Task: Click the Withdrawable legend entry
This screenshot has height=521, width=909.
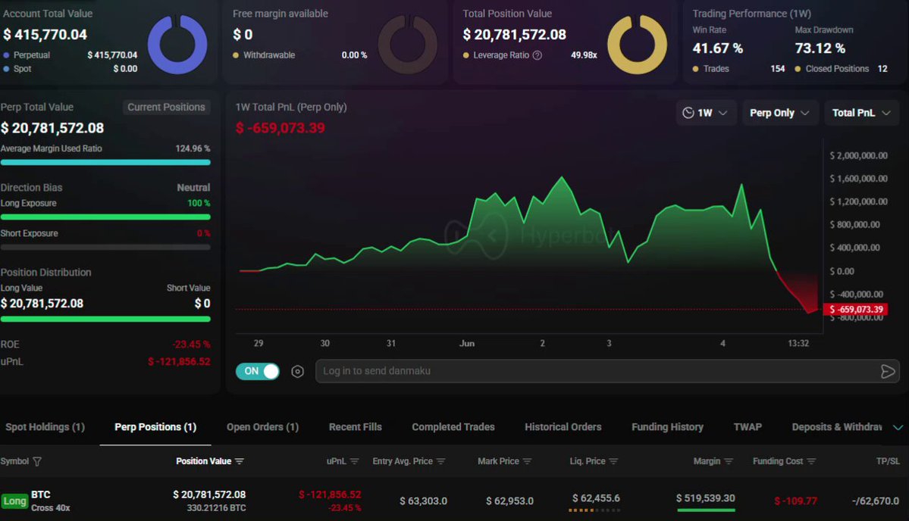Action: pyautogui.click(x=264, y=55)
